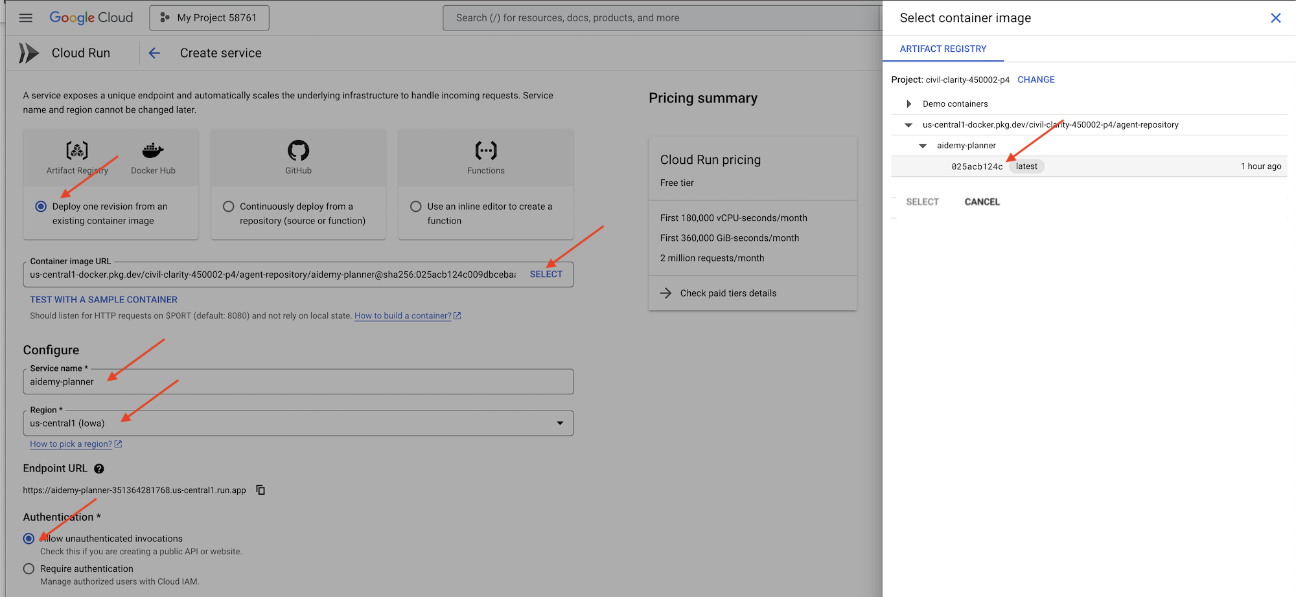Expand the Demo containers tree node
Image resolution: width=1296 pixels, height=597 pixels.
(x=908, y=104)
